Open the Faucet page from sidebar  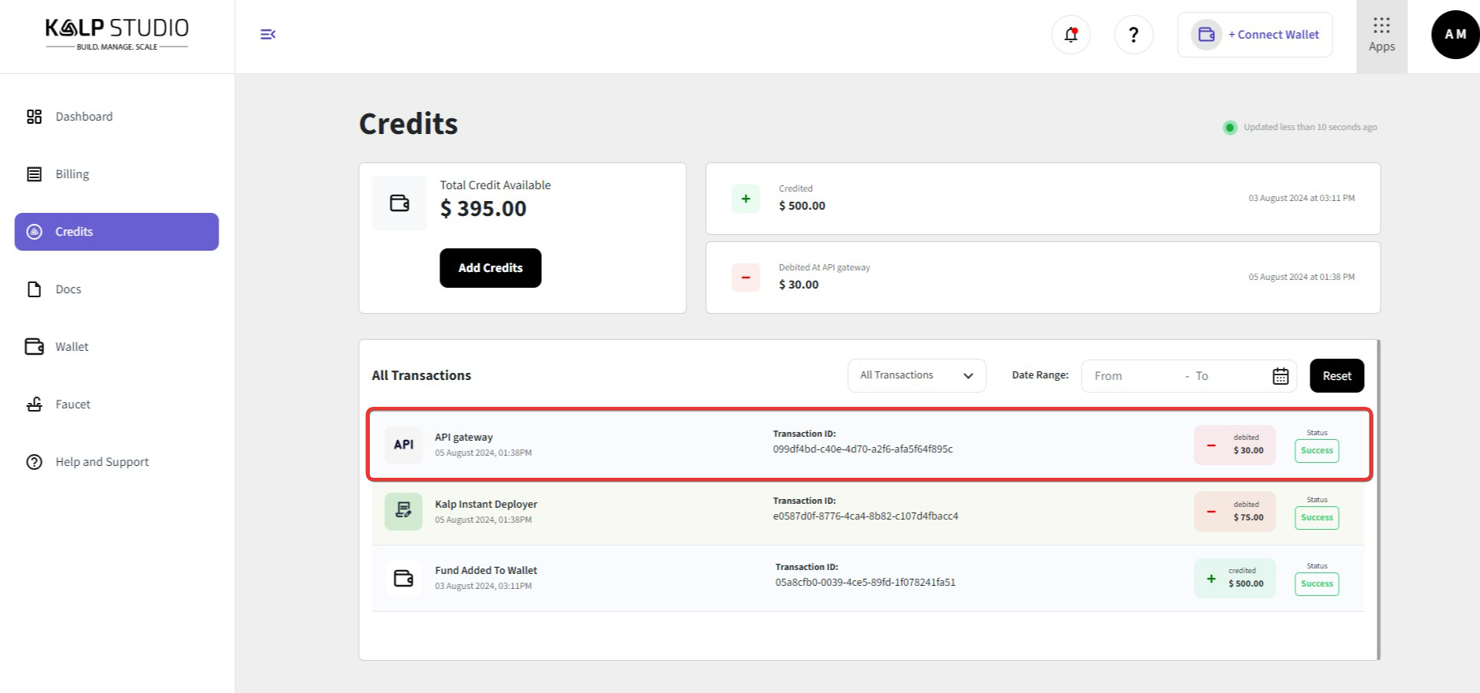coord(73,404)
